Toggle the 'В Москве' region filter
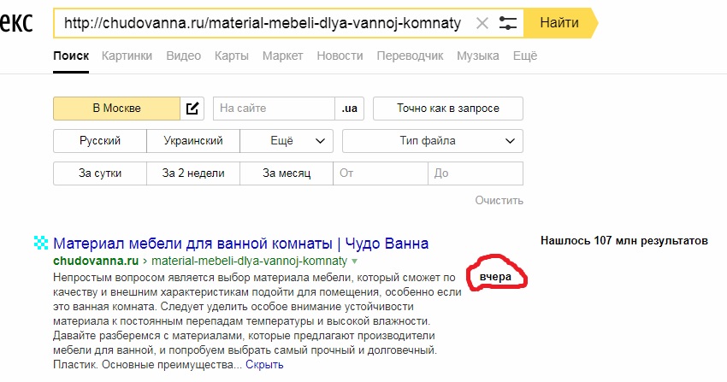727x382 pixels. [x=116, y=109]
